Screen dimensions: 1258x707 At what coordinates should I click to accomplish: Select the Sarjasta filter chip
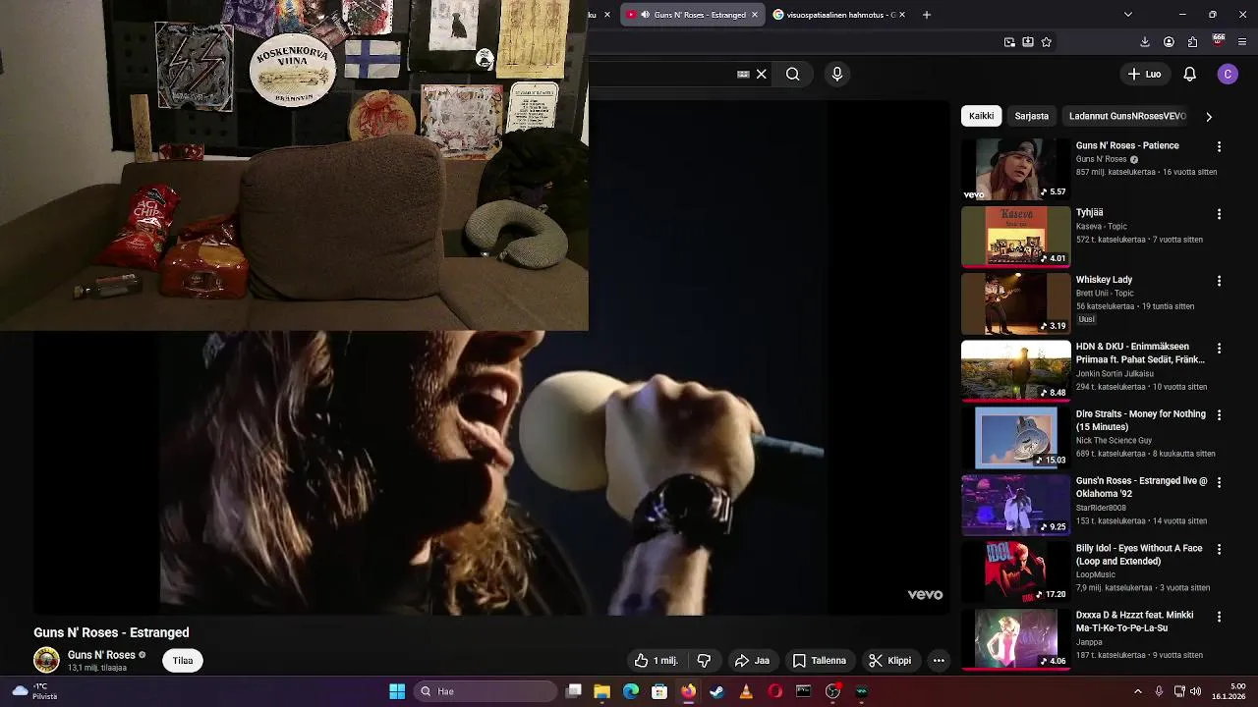[x=1031, y=116]
